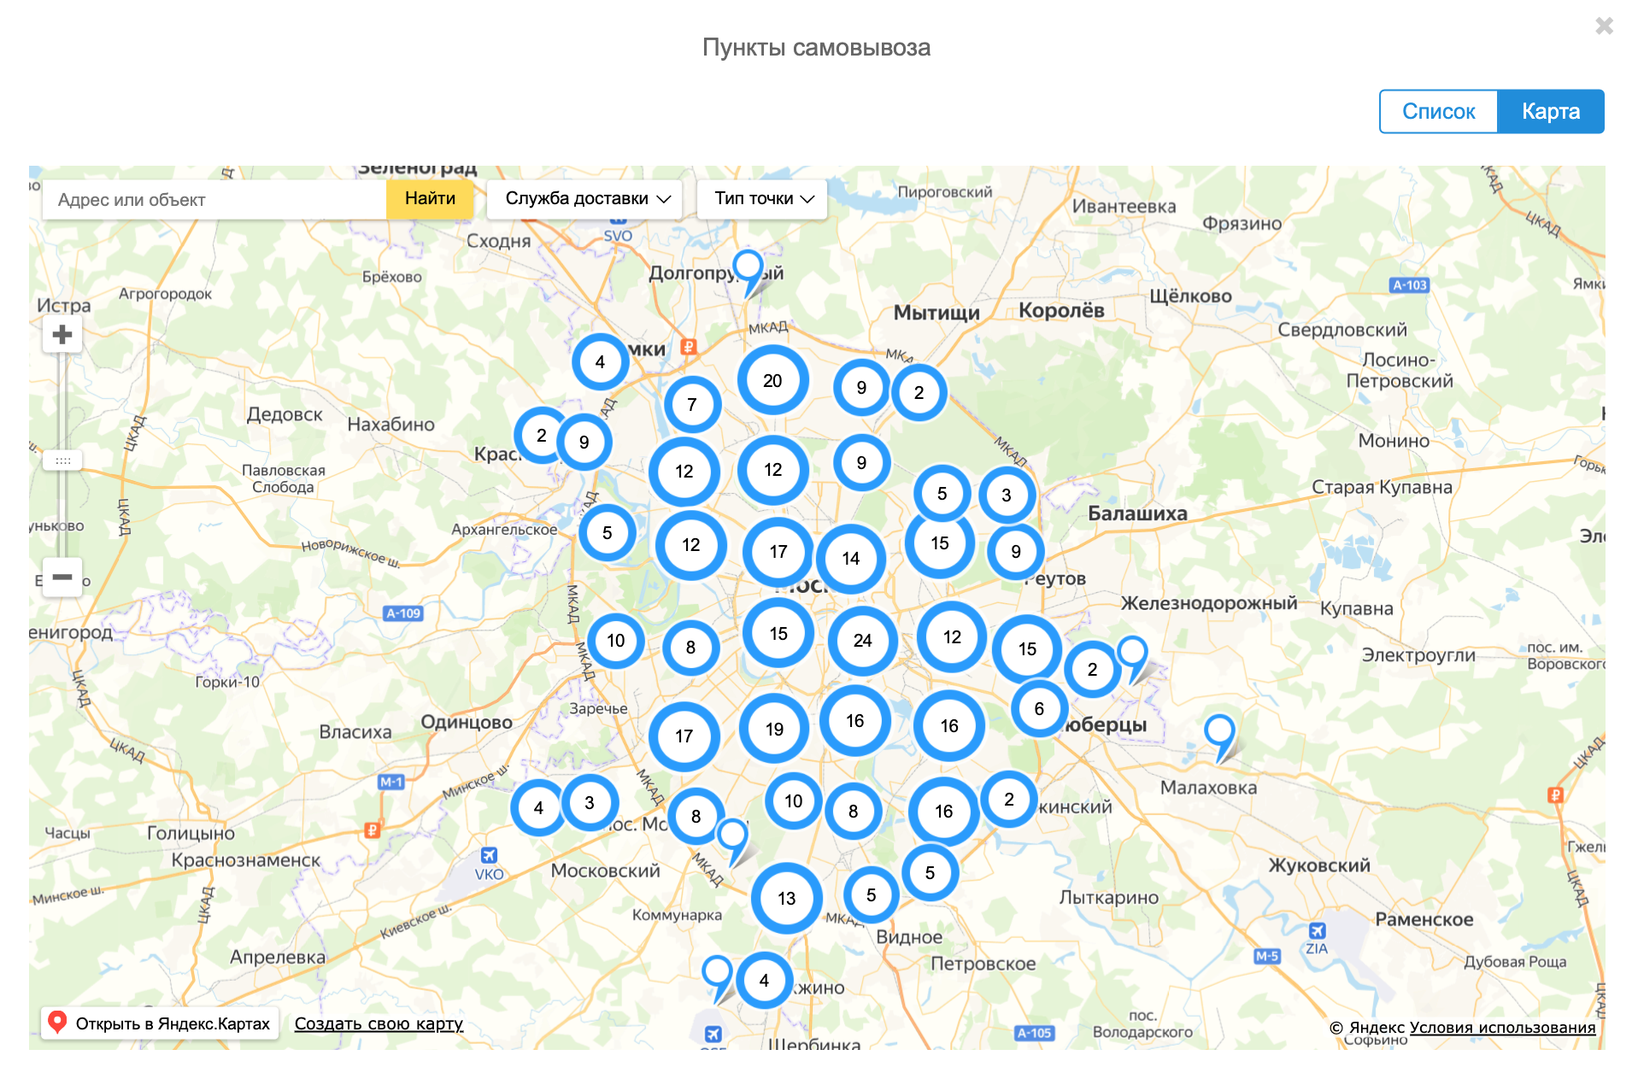Click the chevron next to Служба доставки

tap(665, 199)
